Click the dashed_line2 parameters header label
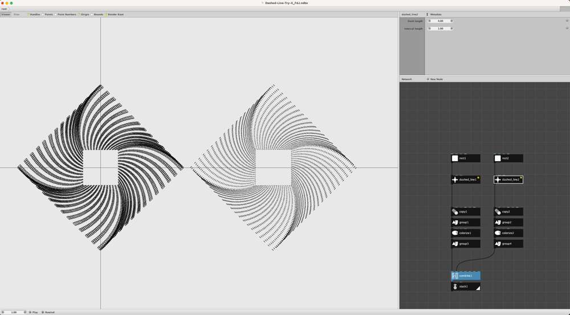Image resolution: width=570 pixels, height=315 pixels. pos(410,15)
